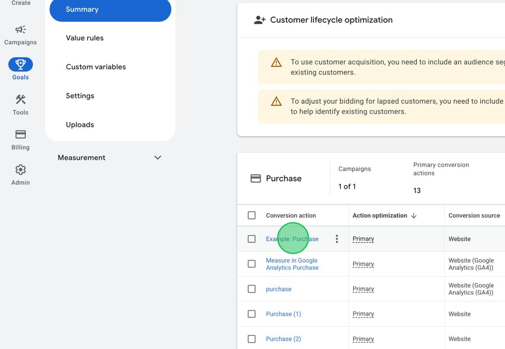Click the Goals trophy icon
Screen dimensions: 505x349
point(20,64)
